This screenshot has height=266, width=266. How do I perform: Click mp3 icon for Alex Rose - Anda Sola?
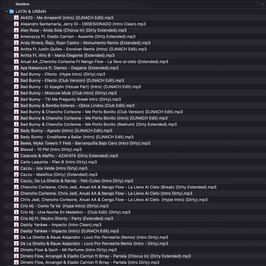(x=16, y=30)
